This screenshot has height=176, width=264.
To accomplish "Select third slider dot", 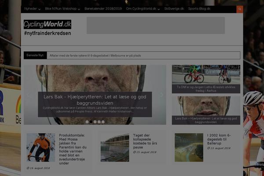I will 95,121.
